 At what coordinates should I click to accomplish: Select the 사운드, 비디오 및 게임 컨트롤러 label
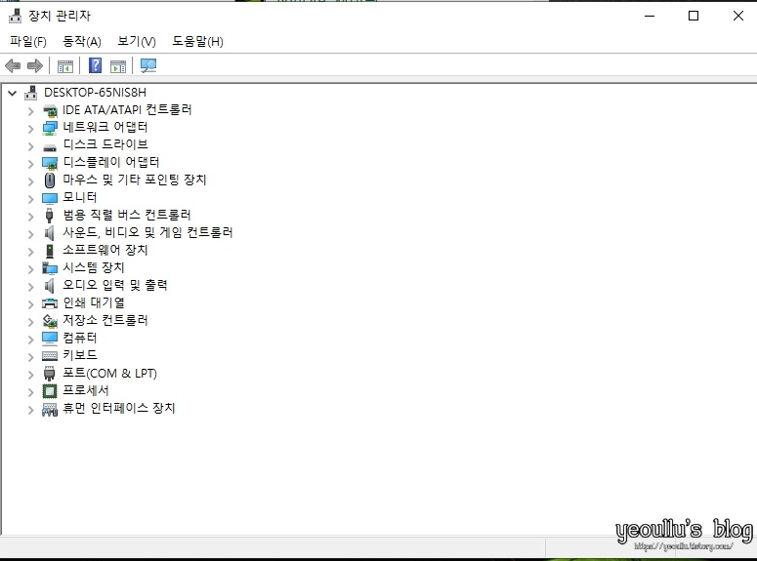(x=147, y=232)
